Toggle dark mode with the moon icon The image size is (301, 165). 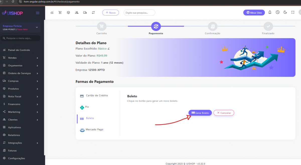[x=285, y=12]
